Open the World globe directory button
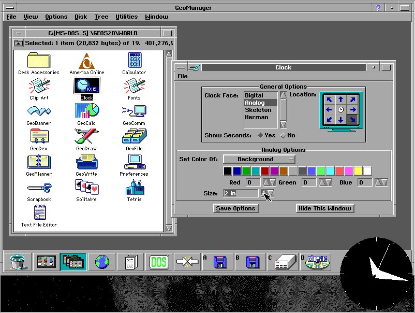 [x=102, y=262]
